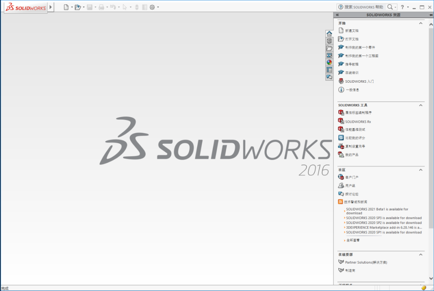This screenshot has height=291, width=434.
Task: Open the dropdown arrow next to Print
Action: click(107, 7)
